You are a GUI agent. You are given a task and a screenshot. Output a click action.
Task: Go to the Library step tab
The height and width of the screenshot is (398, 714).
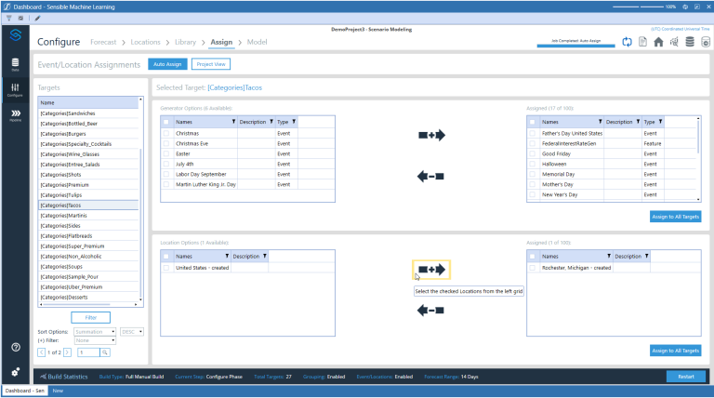tap(185, 42)
